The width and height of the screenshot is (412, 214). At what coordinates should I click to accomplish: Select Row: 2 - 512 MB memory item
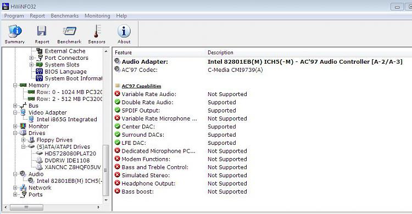69,99
